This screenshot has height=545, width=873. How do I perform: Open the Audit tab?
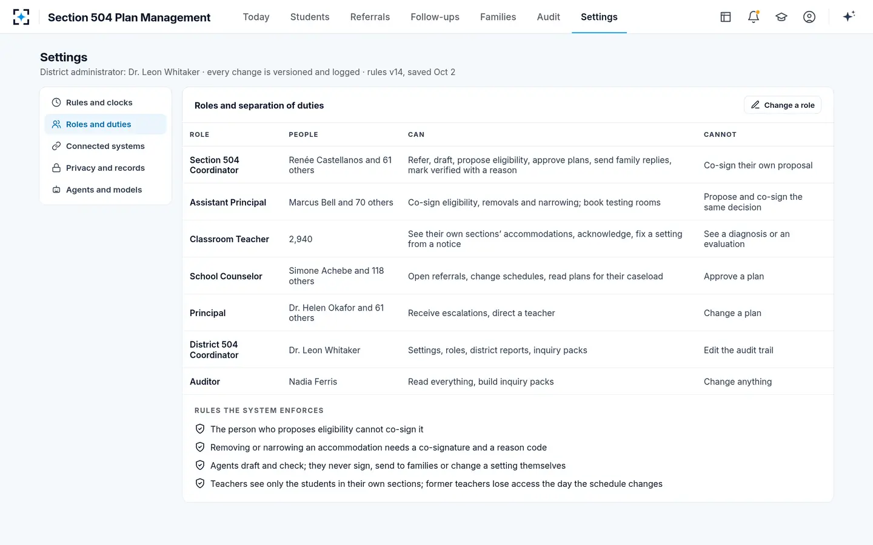(548, 17)
